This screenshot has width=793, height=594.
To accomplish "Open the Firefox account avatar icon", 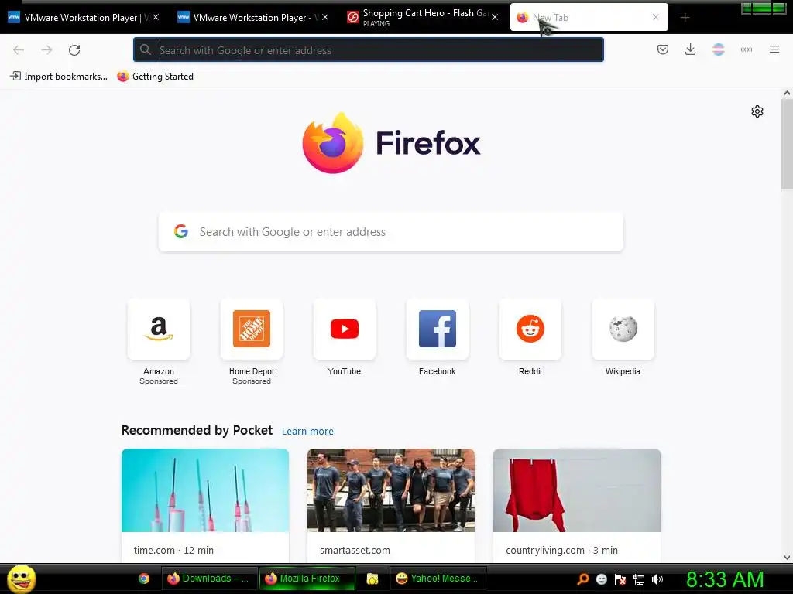I will 718,49.
